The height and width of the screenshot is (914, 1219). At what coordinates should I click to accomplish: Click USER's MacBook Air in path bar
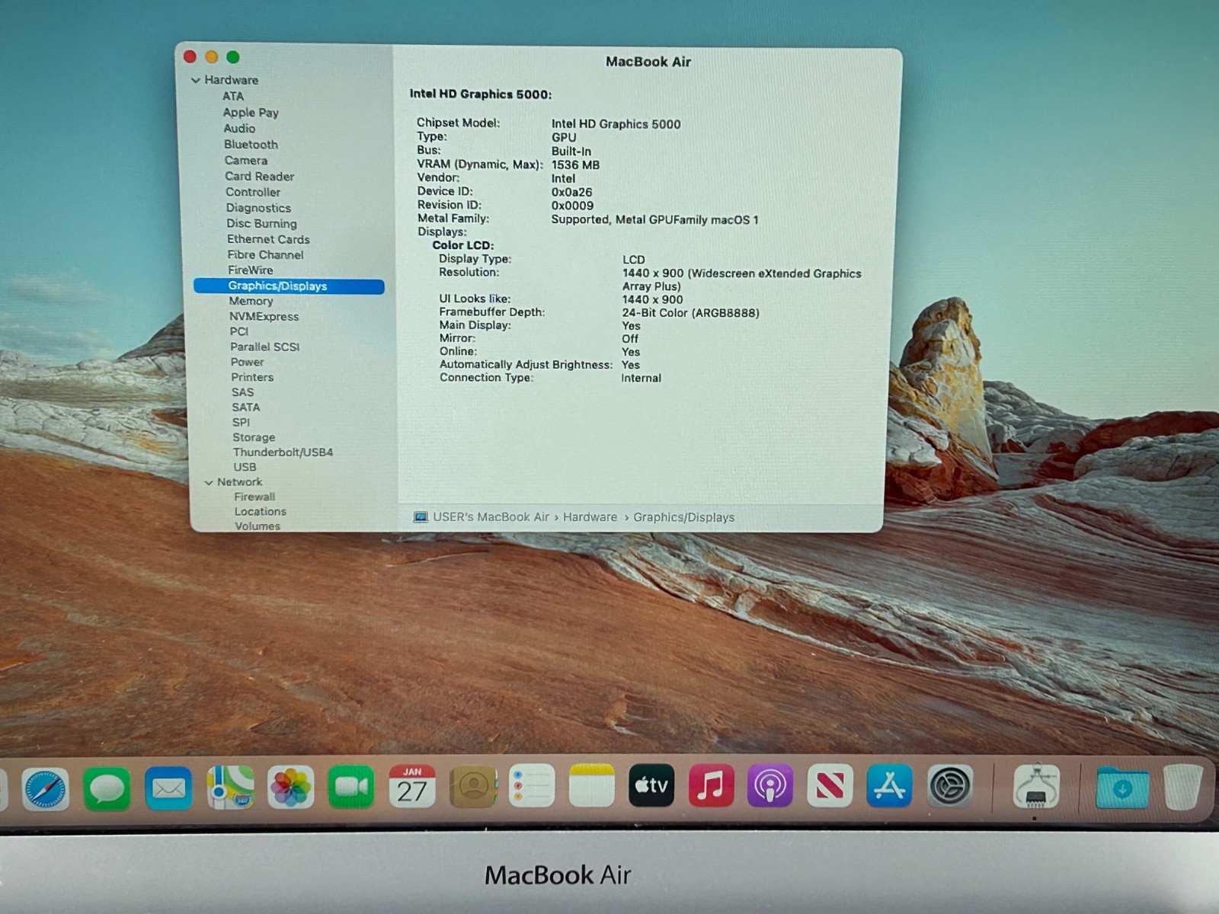(491, 517)
